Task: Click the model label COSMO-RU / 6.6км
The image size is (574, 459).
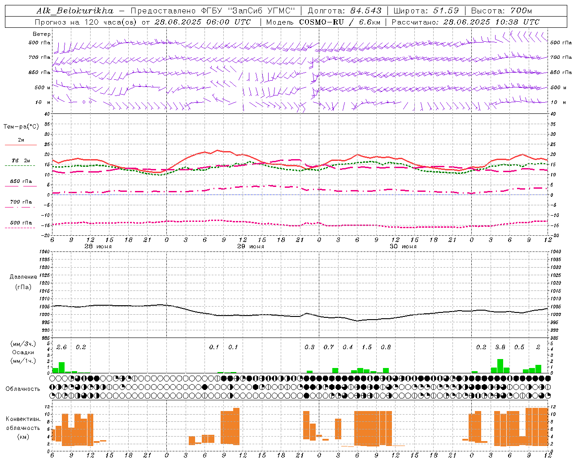Action: pos(340,22)
